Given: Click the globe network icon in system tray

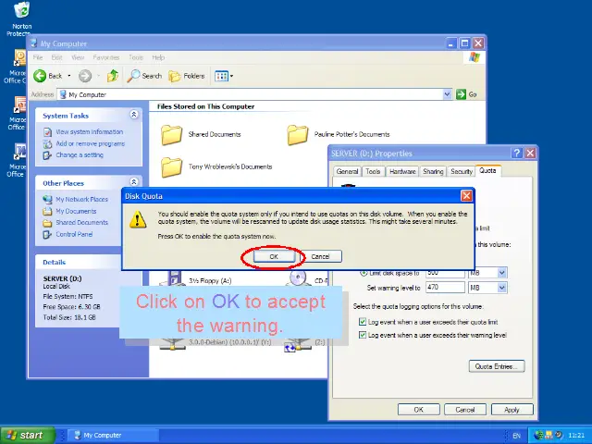Looking at the screenshot, I should (x=538, y=436).
